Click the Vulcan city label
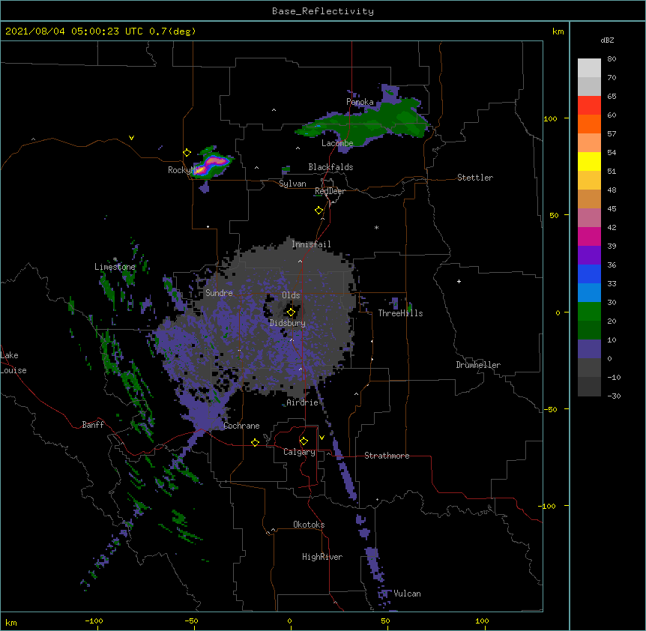The height and width of the screenshot is (631, 646). click(408, 594)
